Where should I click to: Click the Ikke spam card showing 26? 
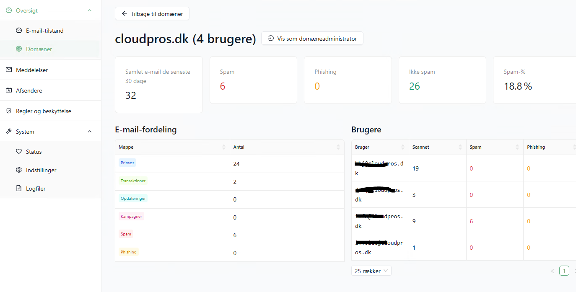pos(442,80)
